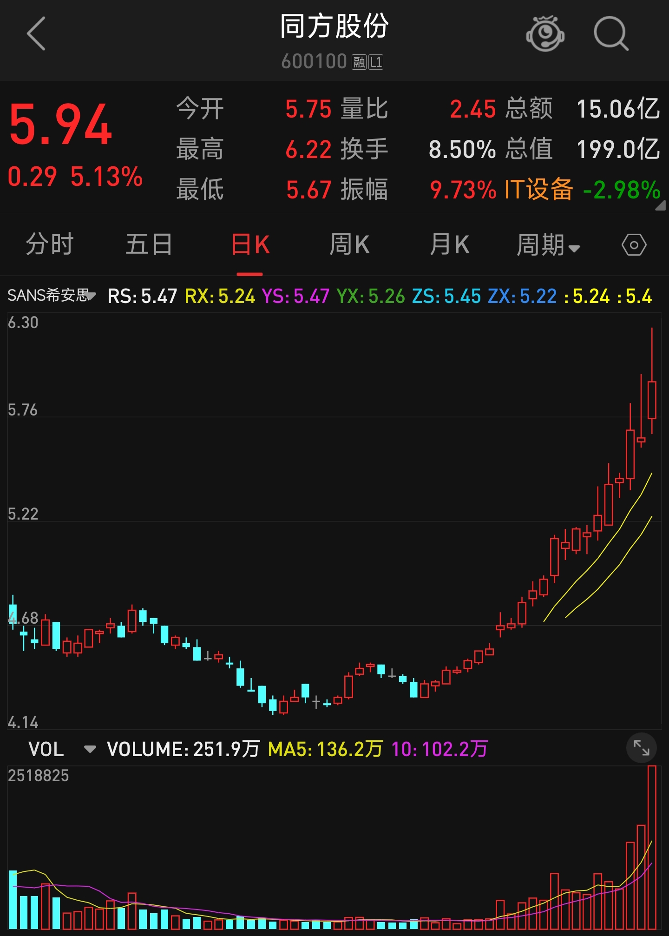This screenshot has height=936, width=669.
Task: Tap sector change -2.98%
Action: 621,190
